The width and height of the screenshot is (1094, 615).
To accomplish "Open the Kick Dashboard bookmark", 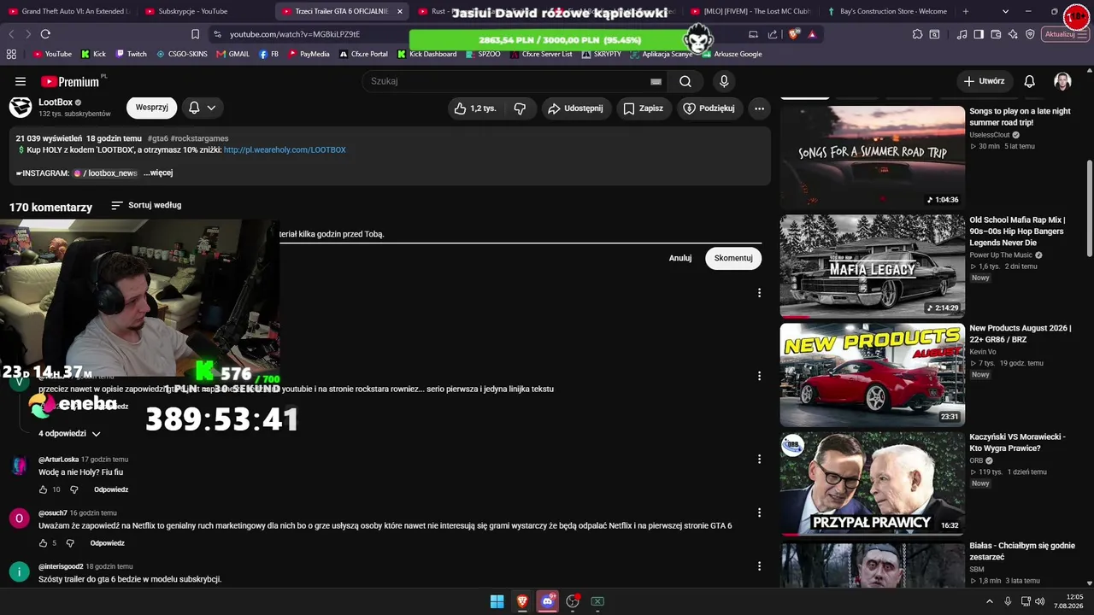I will coord(426,54).
